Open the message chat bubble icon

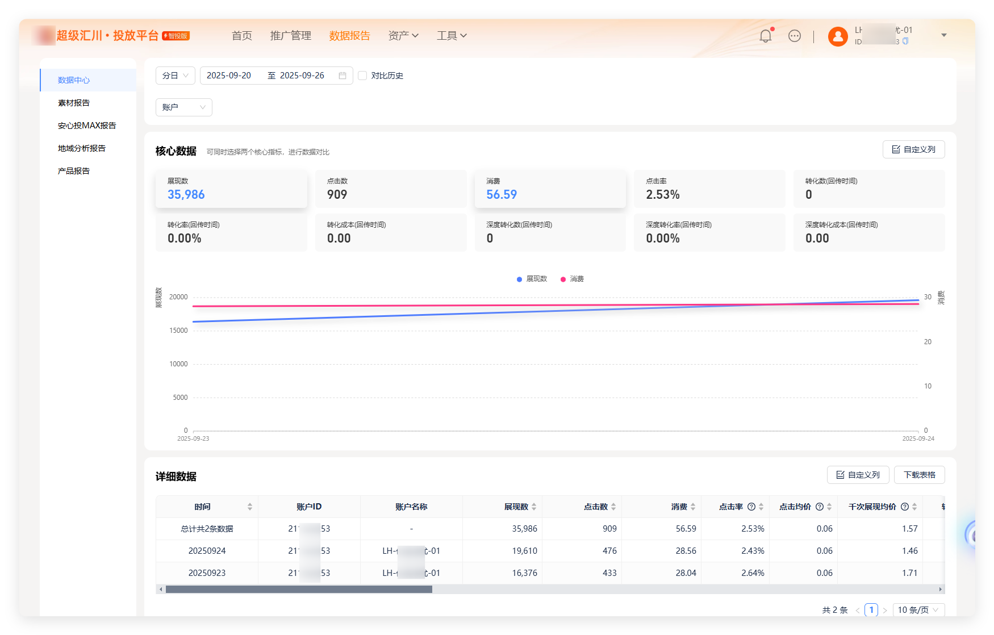click(x=795, y=36)
